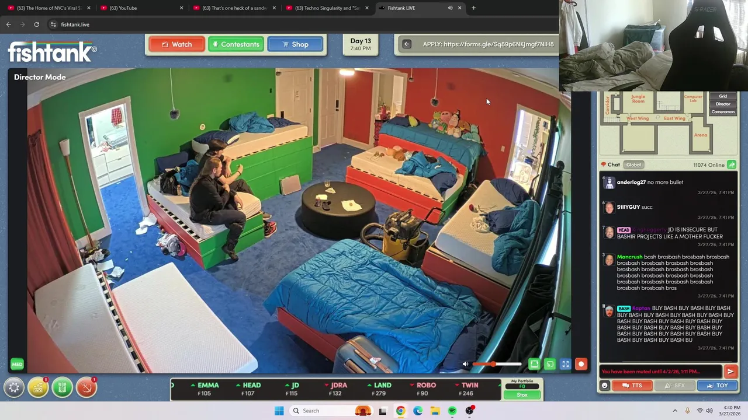This screenshot has width=748, height=420.
Task: Switch to Director view mode
Action: pyautogui.click(x=723, y=104)
